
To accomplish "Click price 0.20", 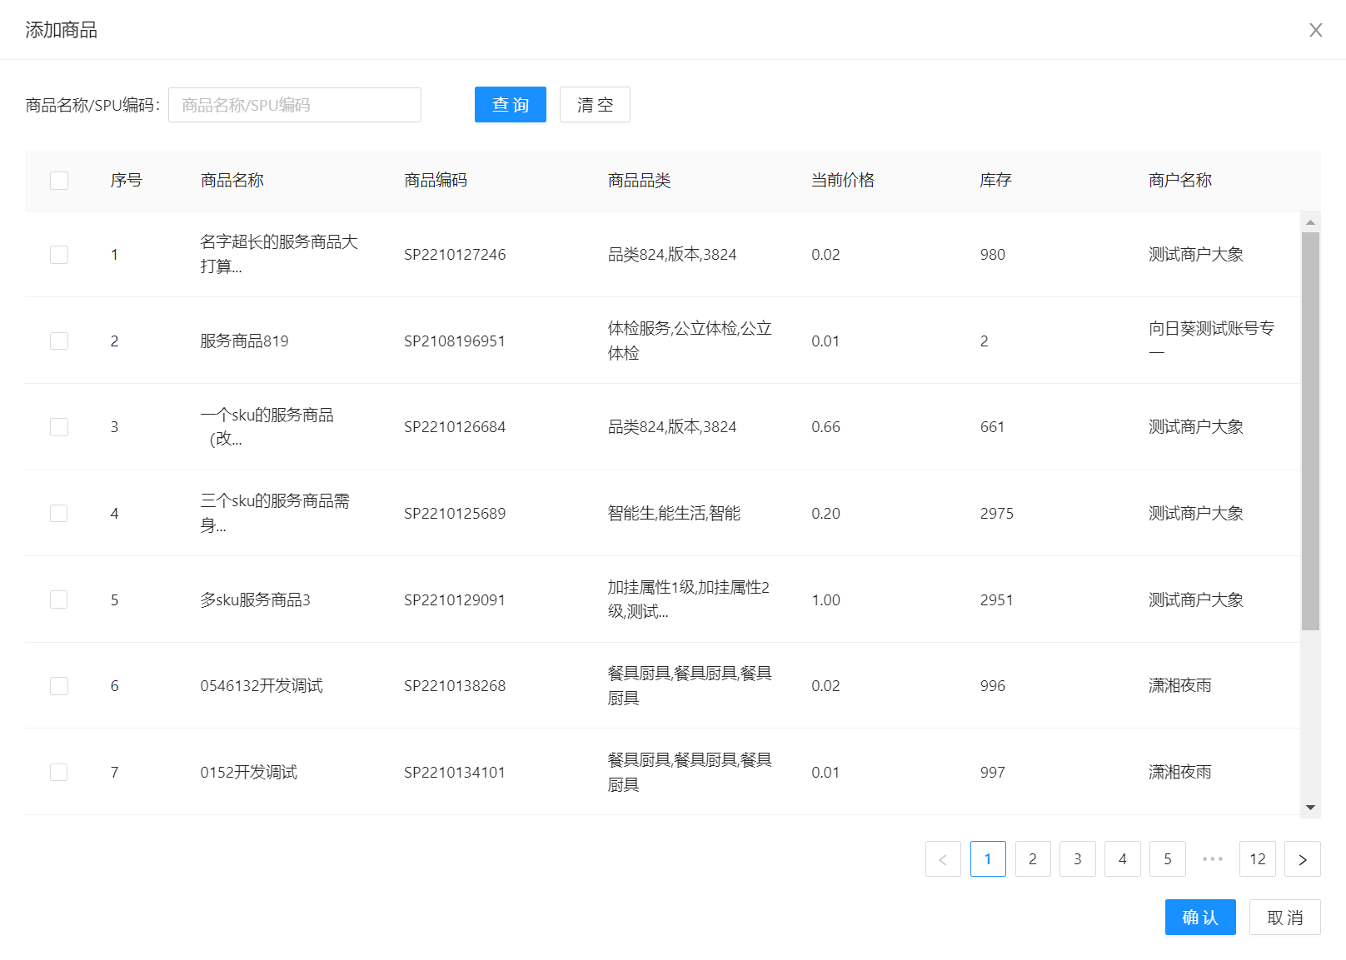I will [x=826, y=513].
